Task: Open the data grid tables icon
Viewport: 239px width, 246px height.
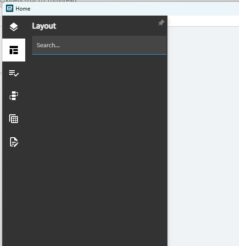Action: click(x=13, y=119)
